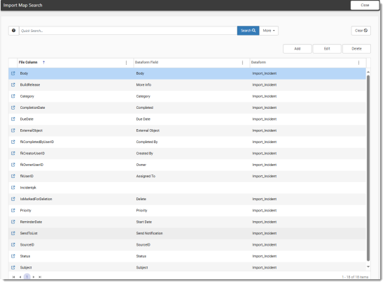Open the Status row link icon
Viewport: 385px width, 284px height.
13,256
